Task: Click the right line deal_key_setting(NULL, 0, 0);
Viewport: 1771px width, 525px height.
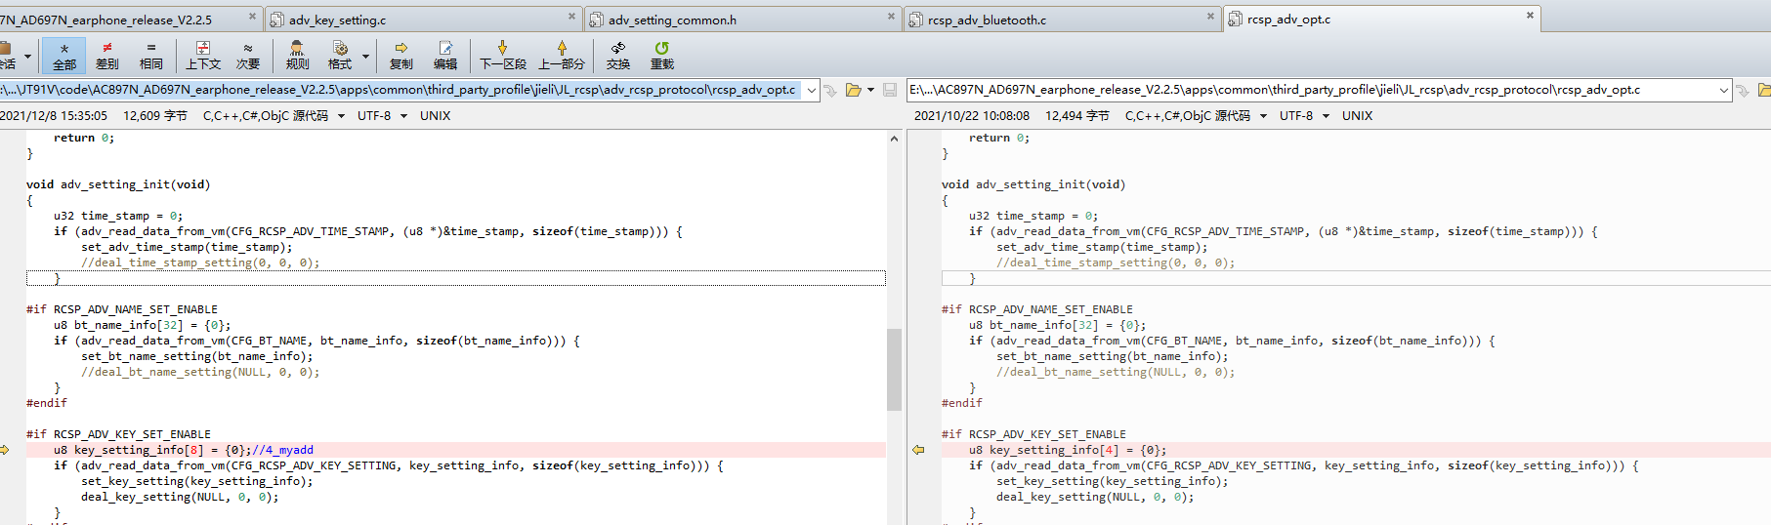Action: [1095, 497]
